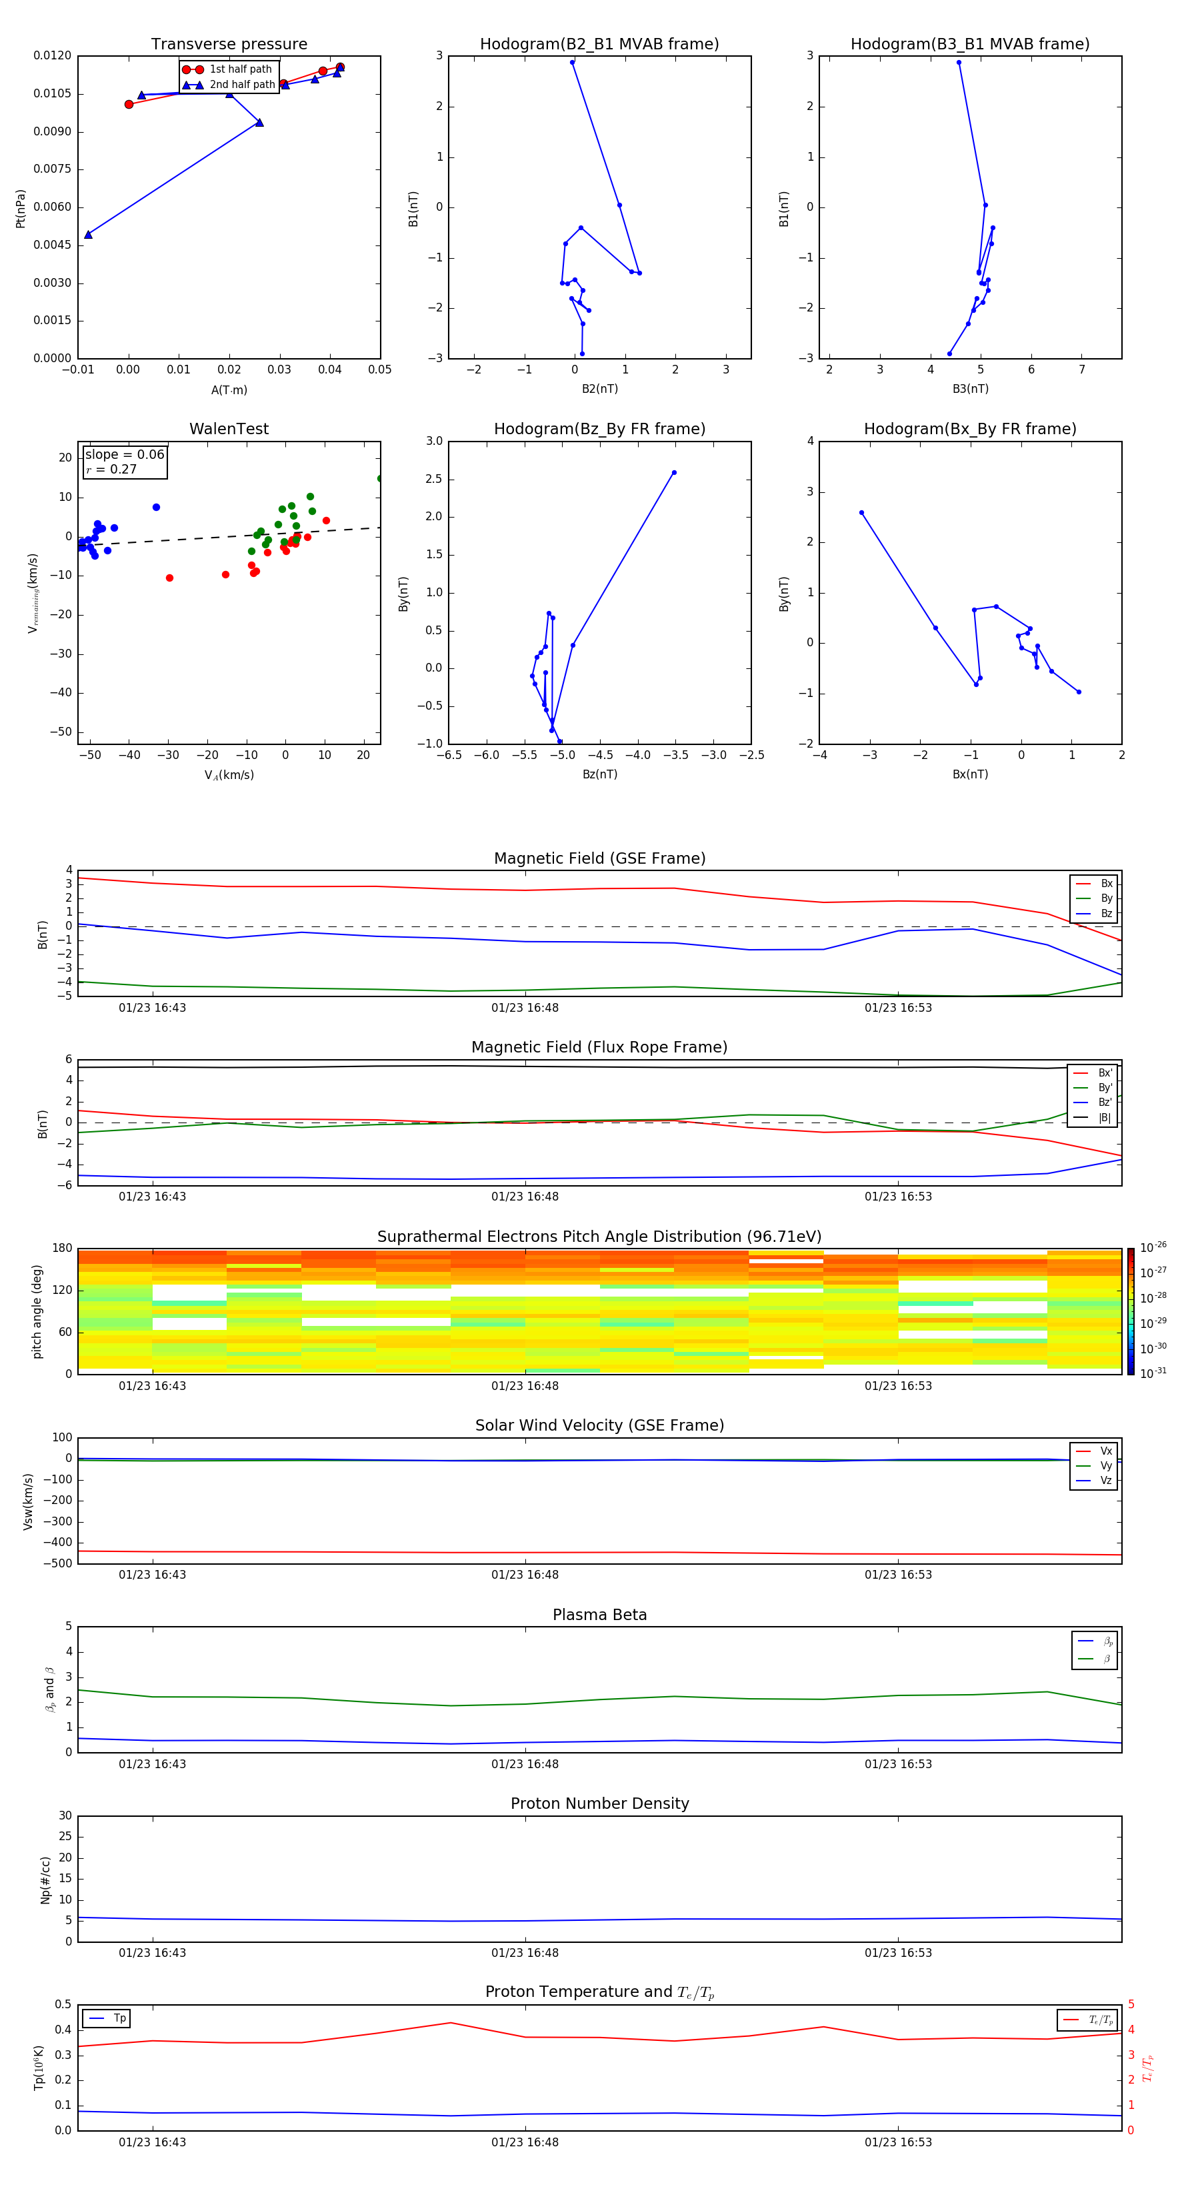Click the 'Magnetic Field (Flux Rope Frame)' title
The width and height of the screenshot is (1200, 2201).
pyautogui.click(x=599, y=1048)
